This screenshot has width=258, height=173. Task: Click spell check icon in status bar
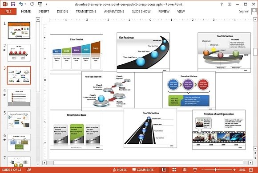tap(29, 169)
